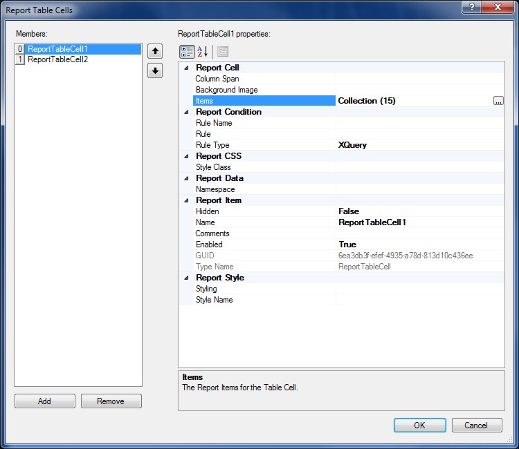Collapse the Report Data category
This screenshot has height=449, width=519.
(x=185, y=178)
